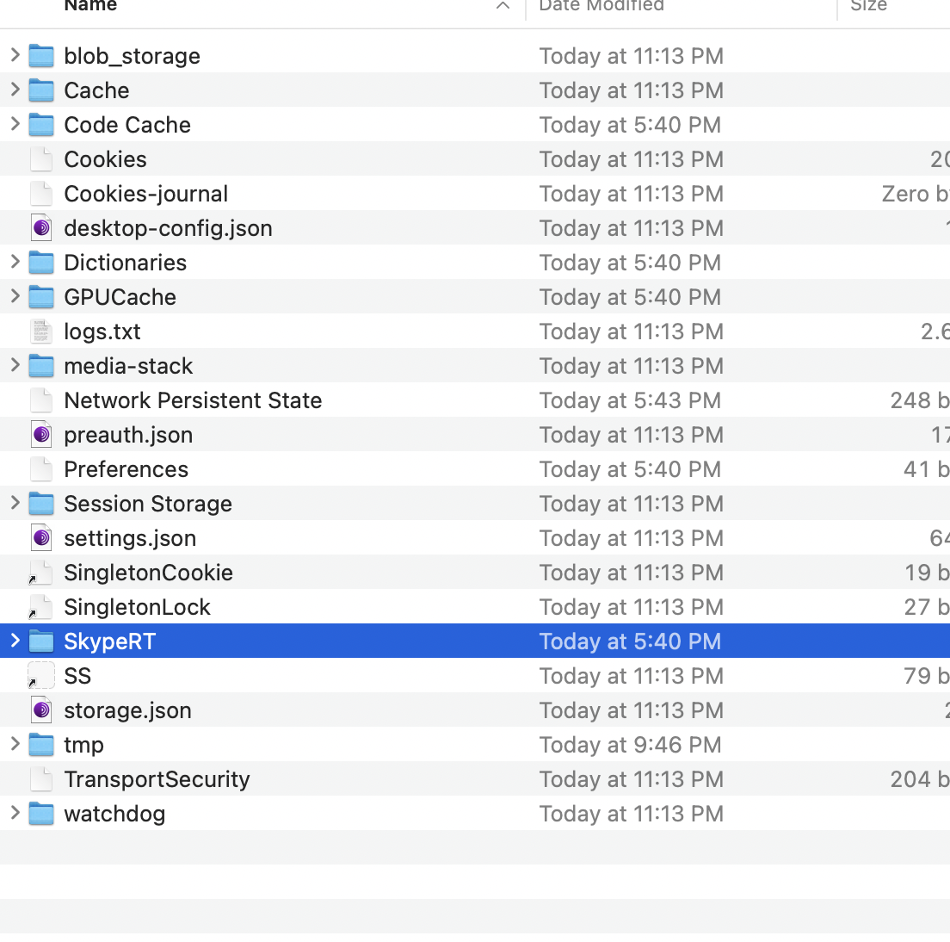Image resolution: width=950 pixels, height=942 pixels.
Task: Toggle the sort direction arrow in Name header
Action: [x=503, y=5]
